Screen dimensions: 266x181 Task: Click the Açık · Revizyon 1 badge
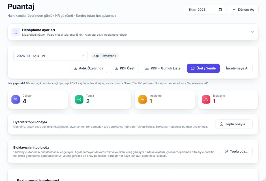pos(105,56)
